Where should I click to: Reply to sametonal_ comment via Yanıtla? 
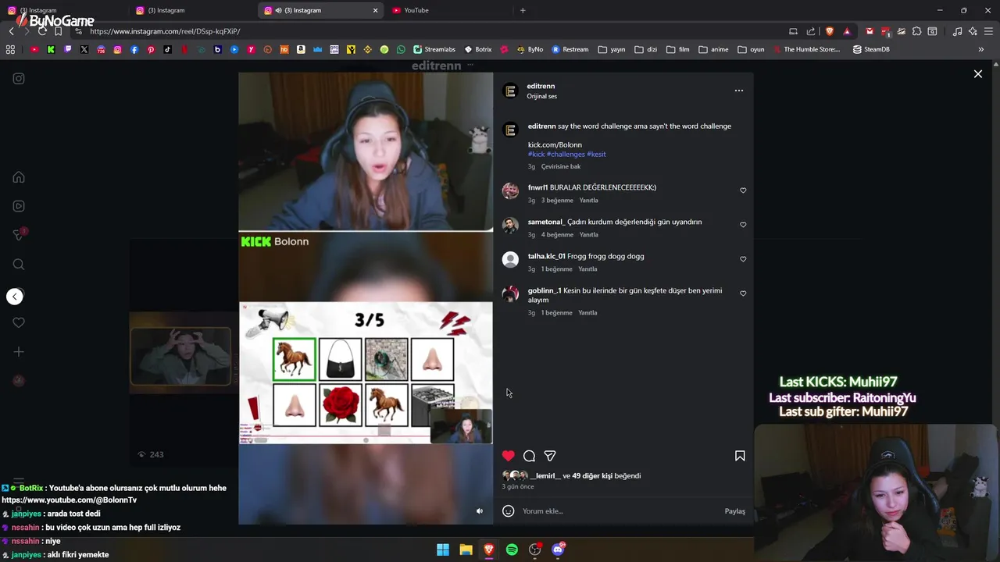tap(588, 235)
